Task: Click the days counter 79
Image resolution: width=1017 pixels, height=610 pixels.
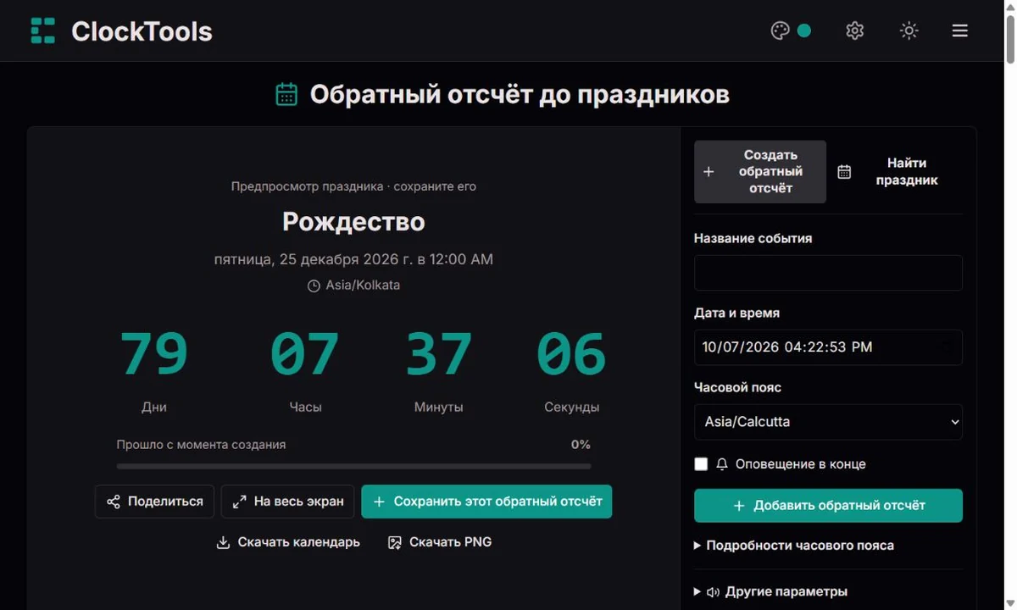Action: (154, 353)
